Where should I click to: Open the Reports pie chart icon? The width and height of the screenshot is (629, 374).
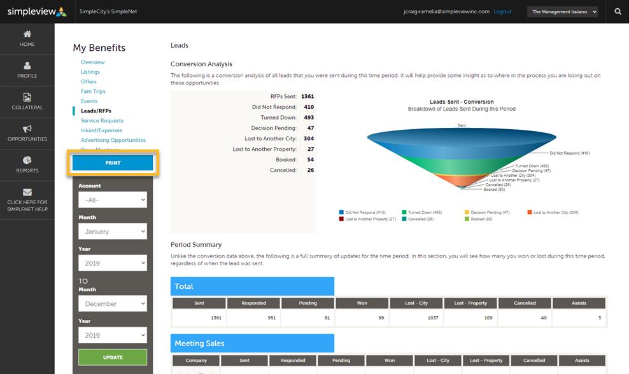(27, 160)
